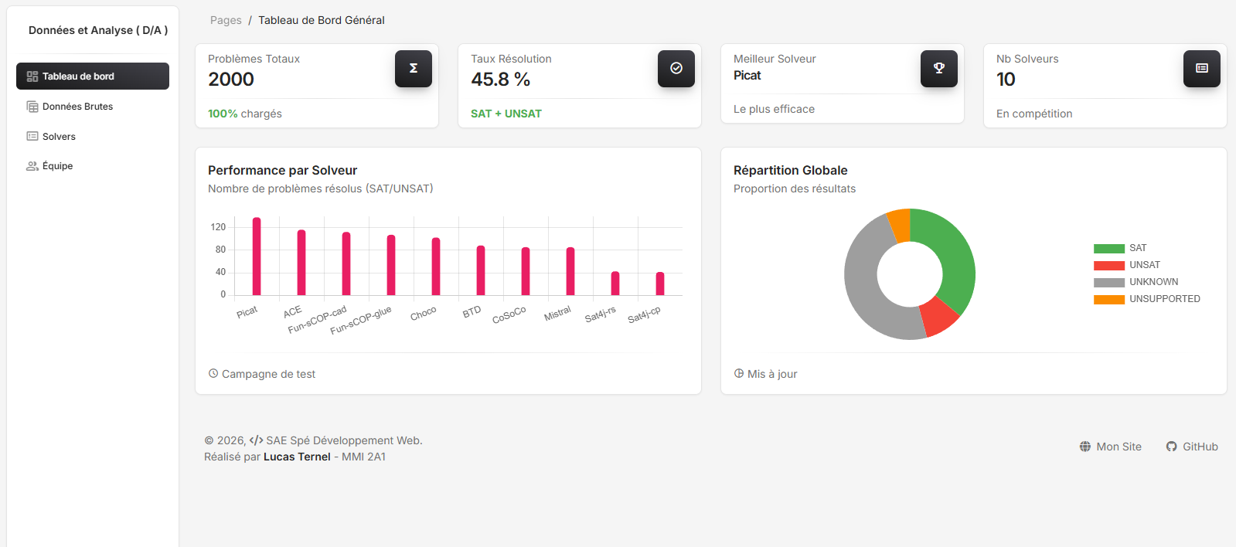Open Données Brutes in the sidebar
Screen dimensions: 1236x547
77,107
